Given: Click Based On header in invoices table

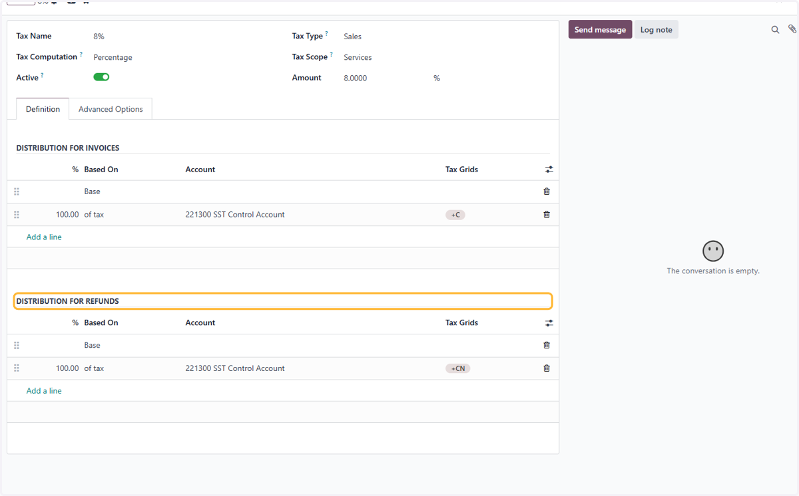Looking at the screenshot, I should (101, 170).
